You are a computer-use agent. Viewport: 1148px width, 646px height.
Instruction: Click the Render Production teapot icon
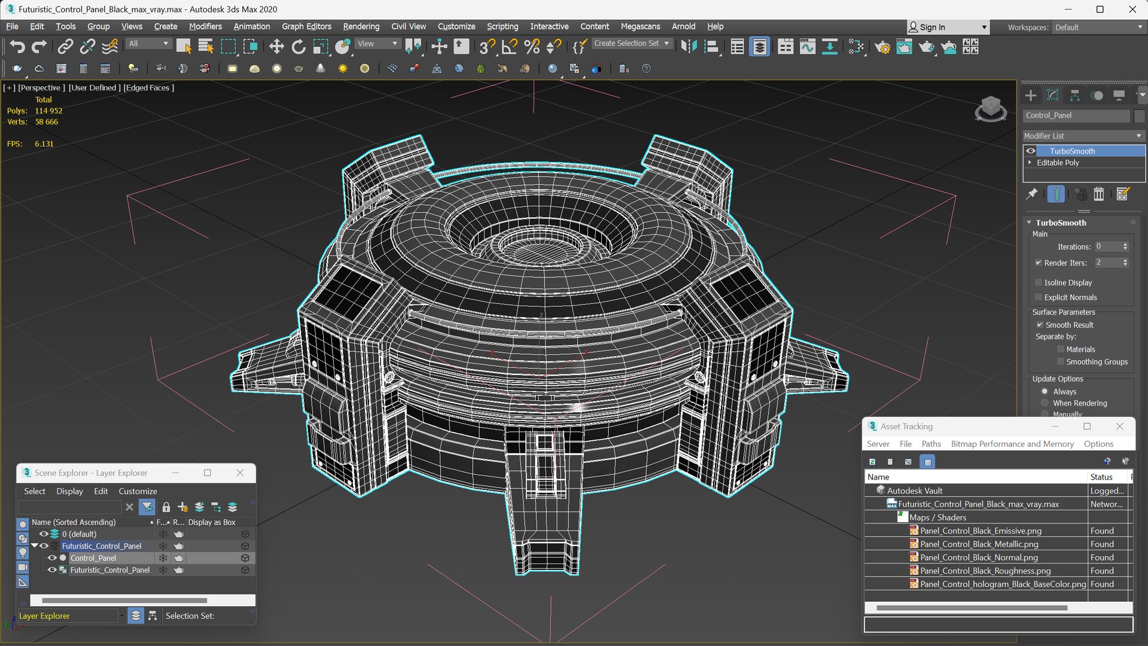pos(926,46)
